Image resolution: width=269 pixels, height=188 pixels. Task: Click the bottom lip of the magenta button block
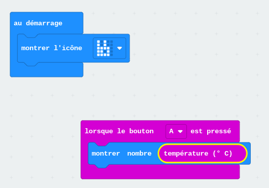160,172
